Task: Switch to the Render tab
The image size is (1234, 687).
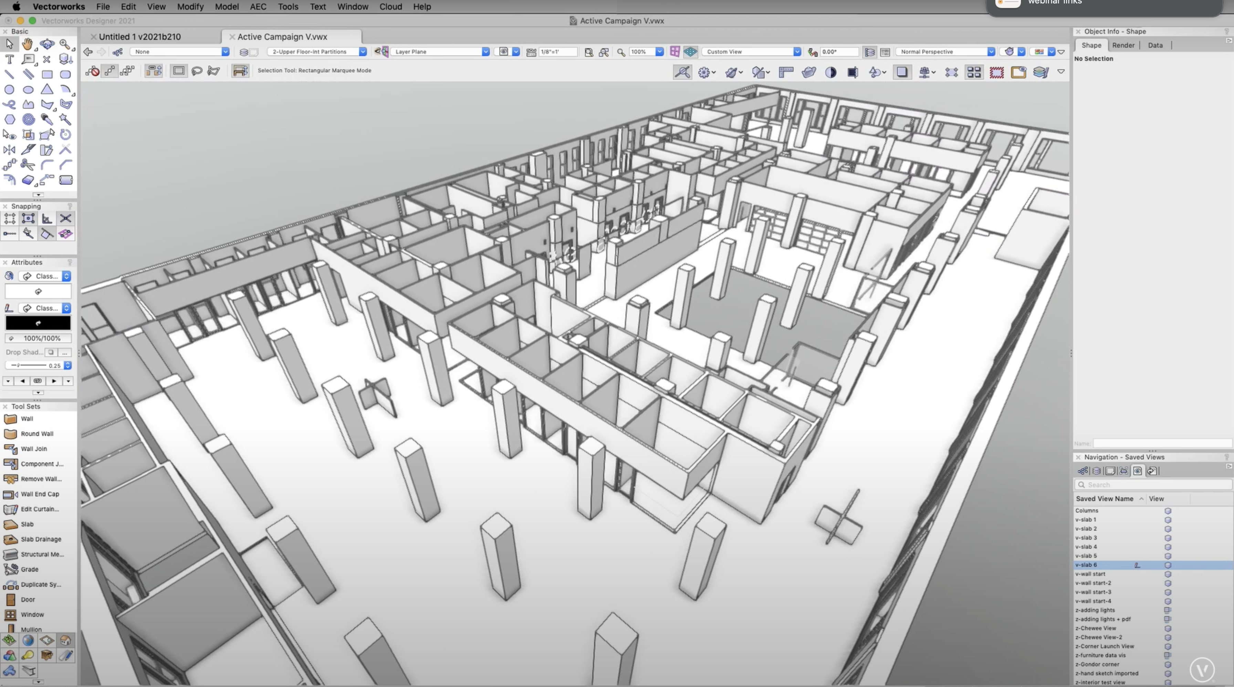Action: [1123, 45]
